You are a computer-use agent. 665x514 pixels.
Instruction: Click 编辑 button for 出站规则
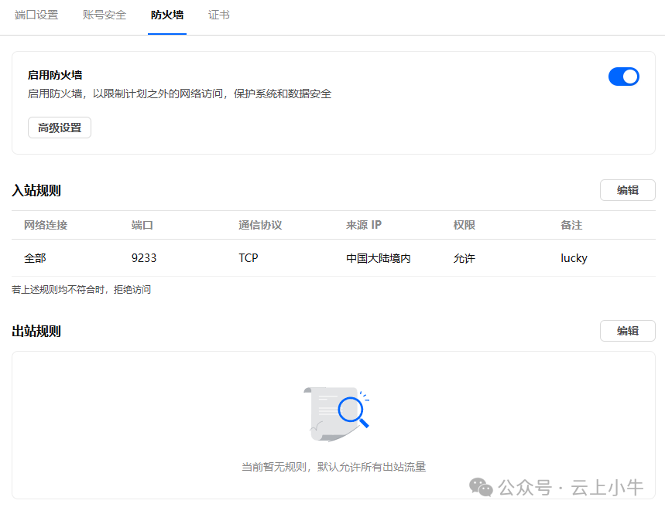click(627, 331)
